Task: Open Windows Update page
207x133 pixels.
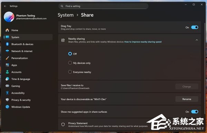Action: pyautogui.click(x=28, y=107)
